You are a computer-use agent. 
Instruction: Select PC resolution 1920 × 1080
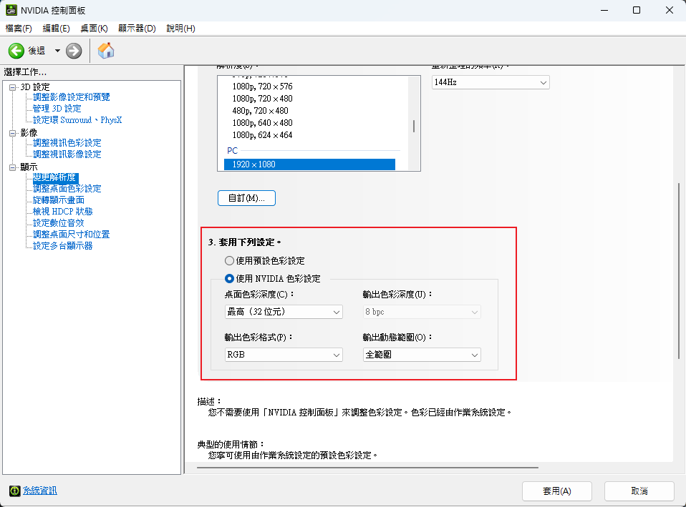pos(310,164)
